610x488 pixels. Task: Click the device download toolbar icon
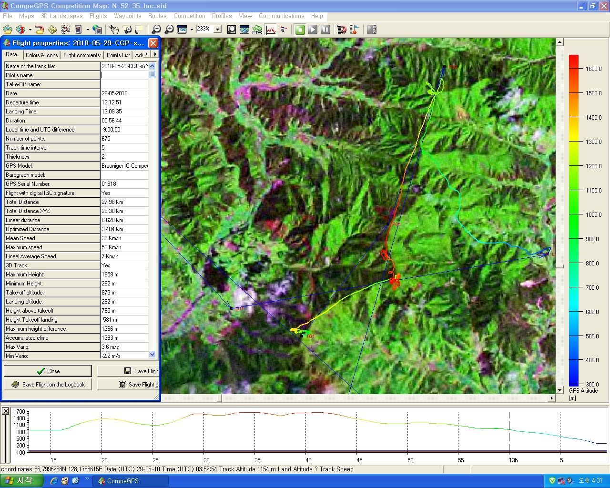[78, 30]
